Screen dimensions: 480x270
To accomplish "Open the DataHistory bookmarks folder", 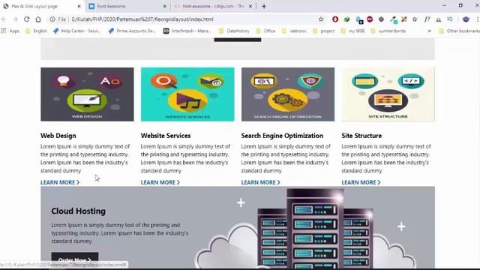I will (x=234, y=31).
